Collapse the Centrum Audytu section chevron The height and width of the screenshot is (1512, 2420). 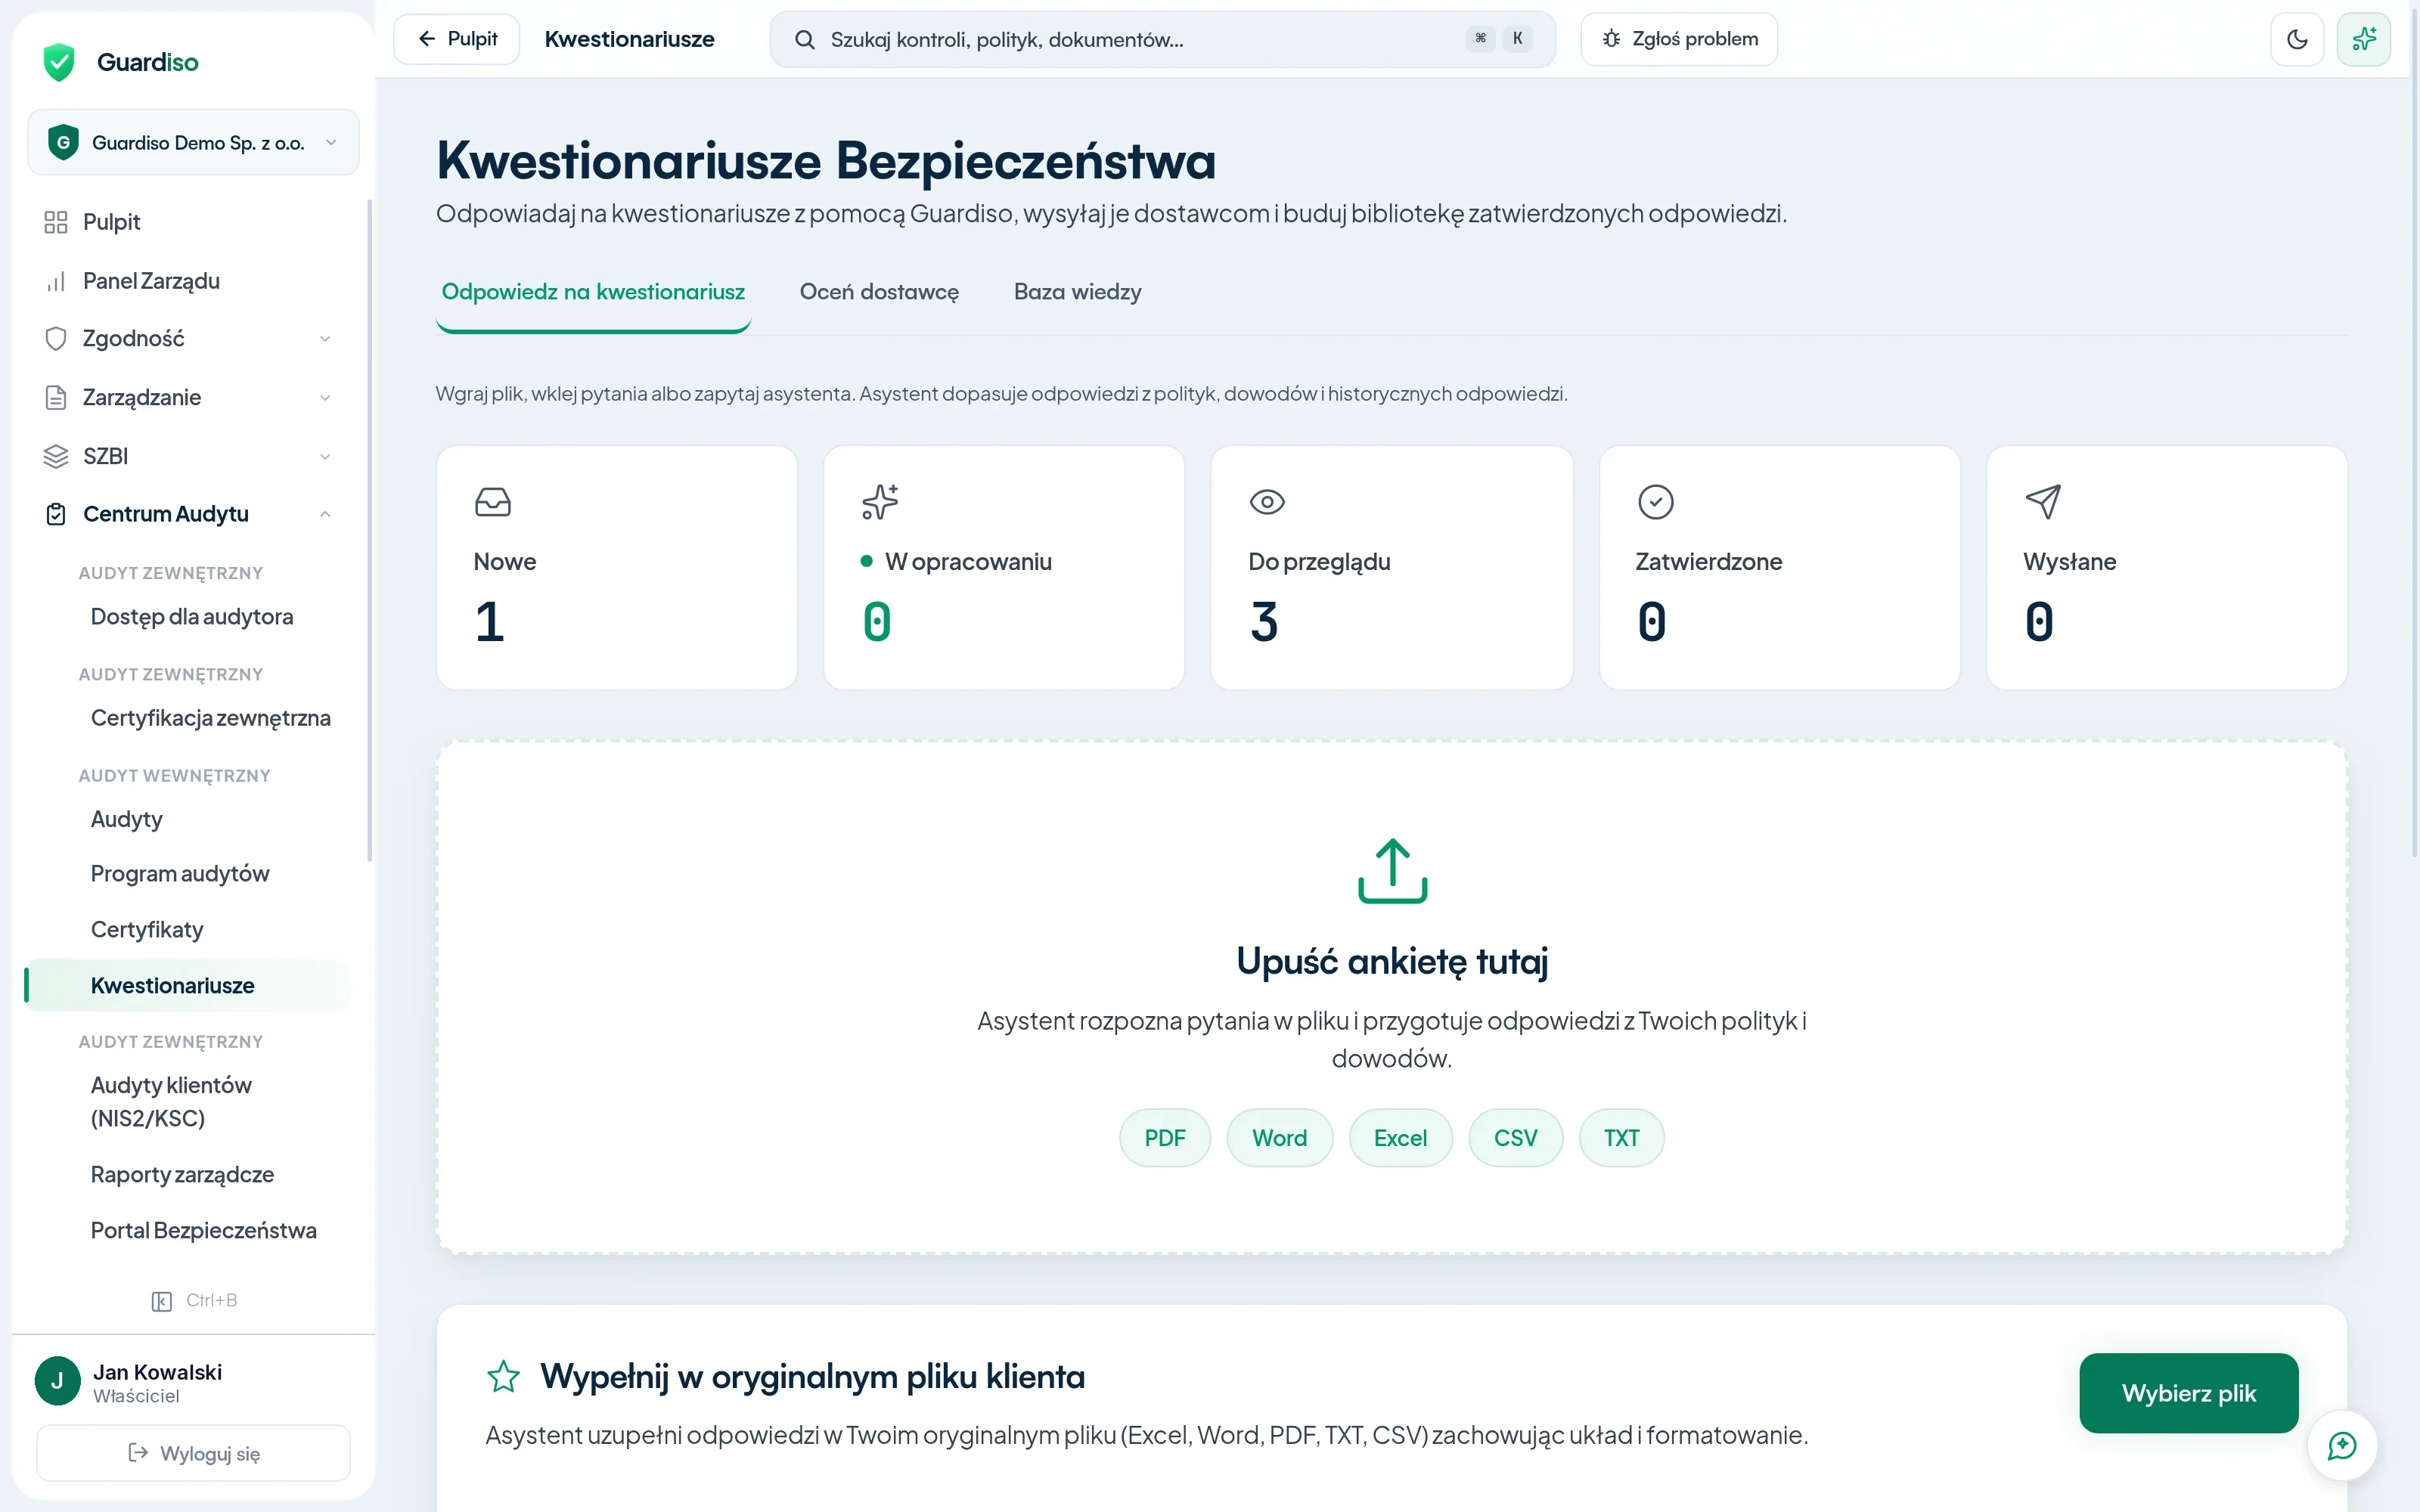click(325, 514)
